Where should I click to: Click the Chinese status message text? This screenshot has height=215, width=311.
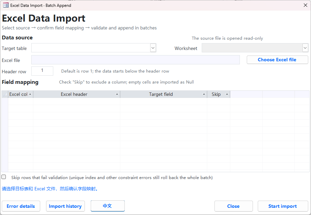(50, 189)
